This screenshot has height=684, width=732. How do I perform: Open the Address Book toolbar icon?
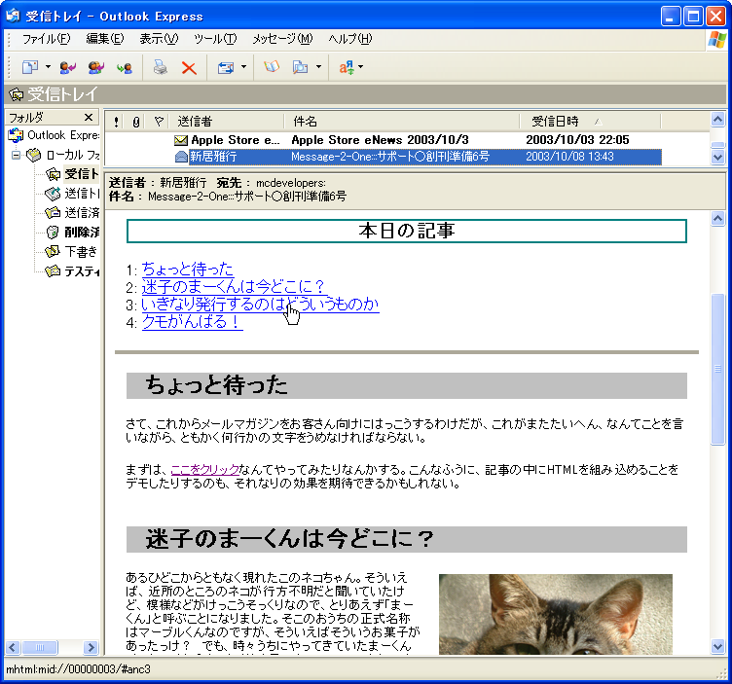[x=272, y=67]
